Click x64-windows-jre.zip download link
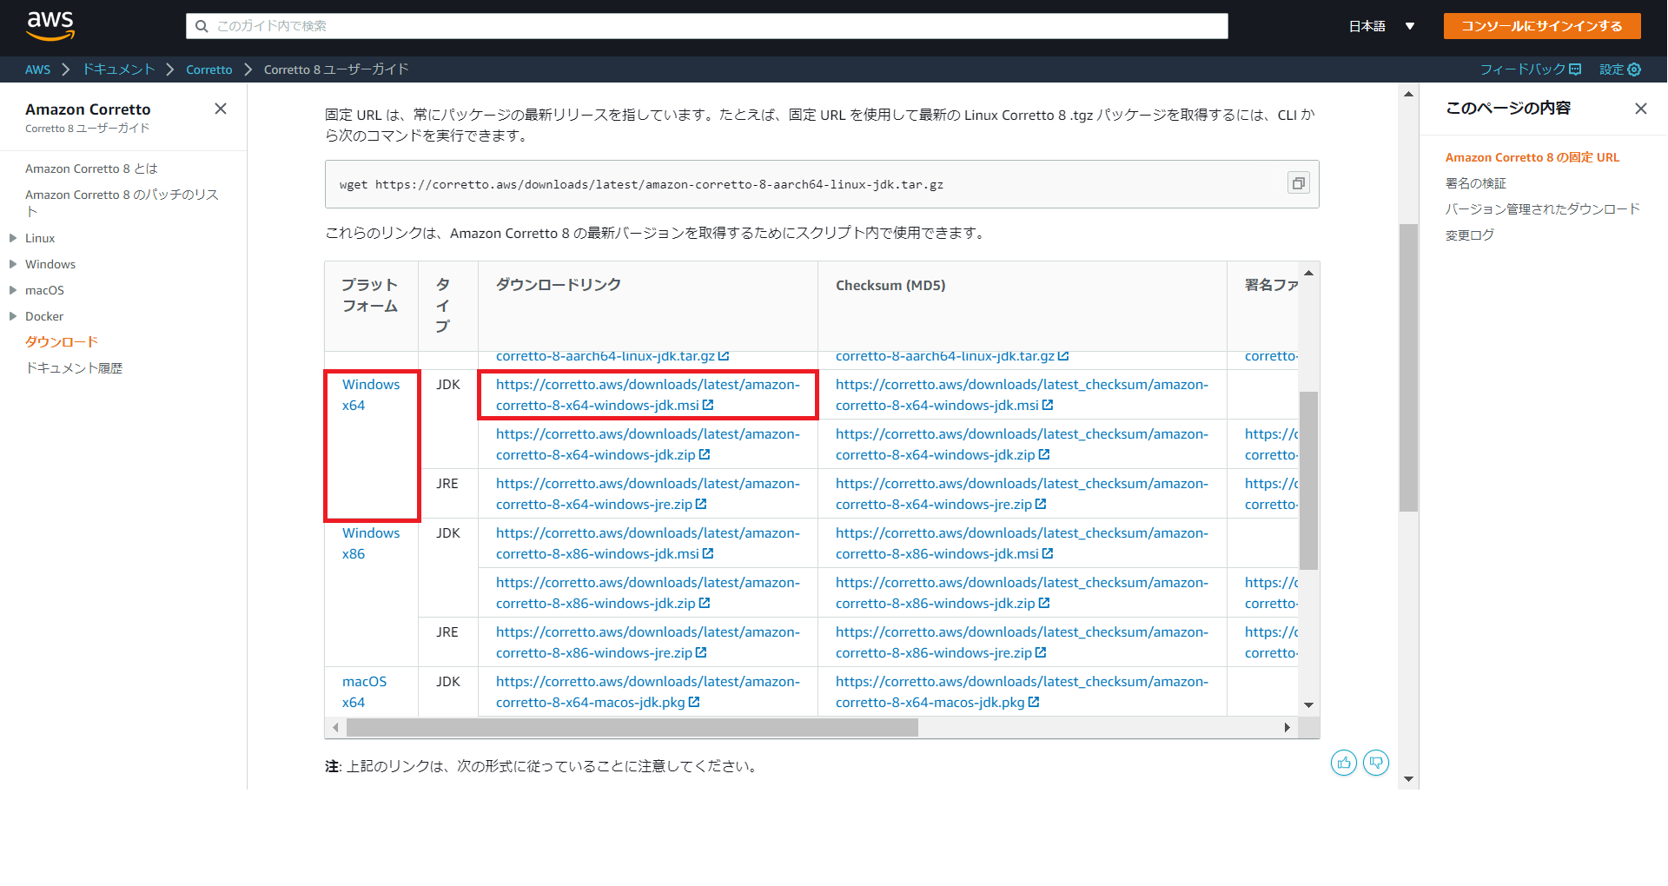This screenshot has width=1668, height=886. [x=647, y=493]
